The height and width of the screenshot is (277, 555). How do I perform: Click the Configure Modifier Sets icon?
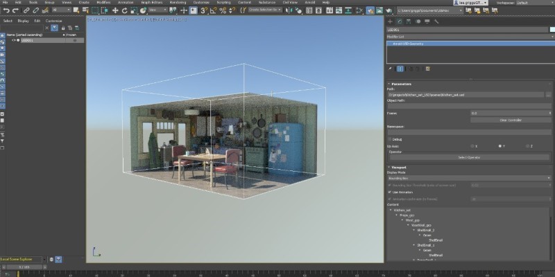(427, 69)
